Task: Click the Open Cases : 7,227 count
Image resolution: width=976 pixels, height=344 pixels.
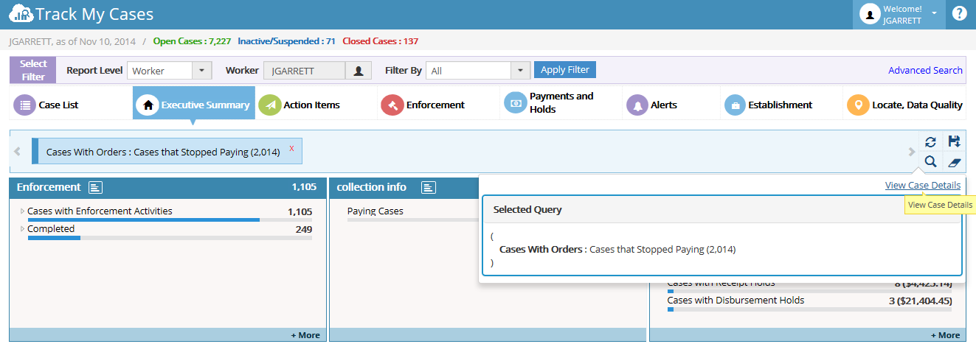Action: pos(192,41)
